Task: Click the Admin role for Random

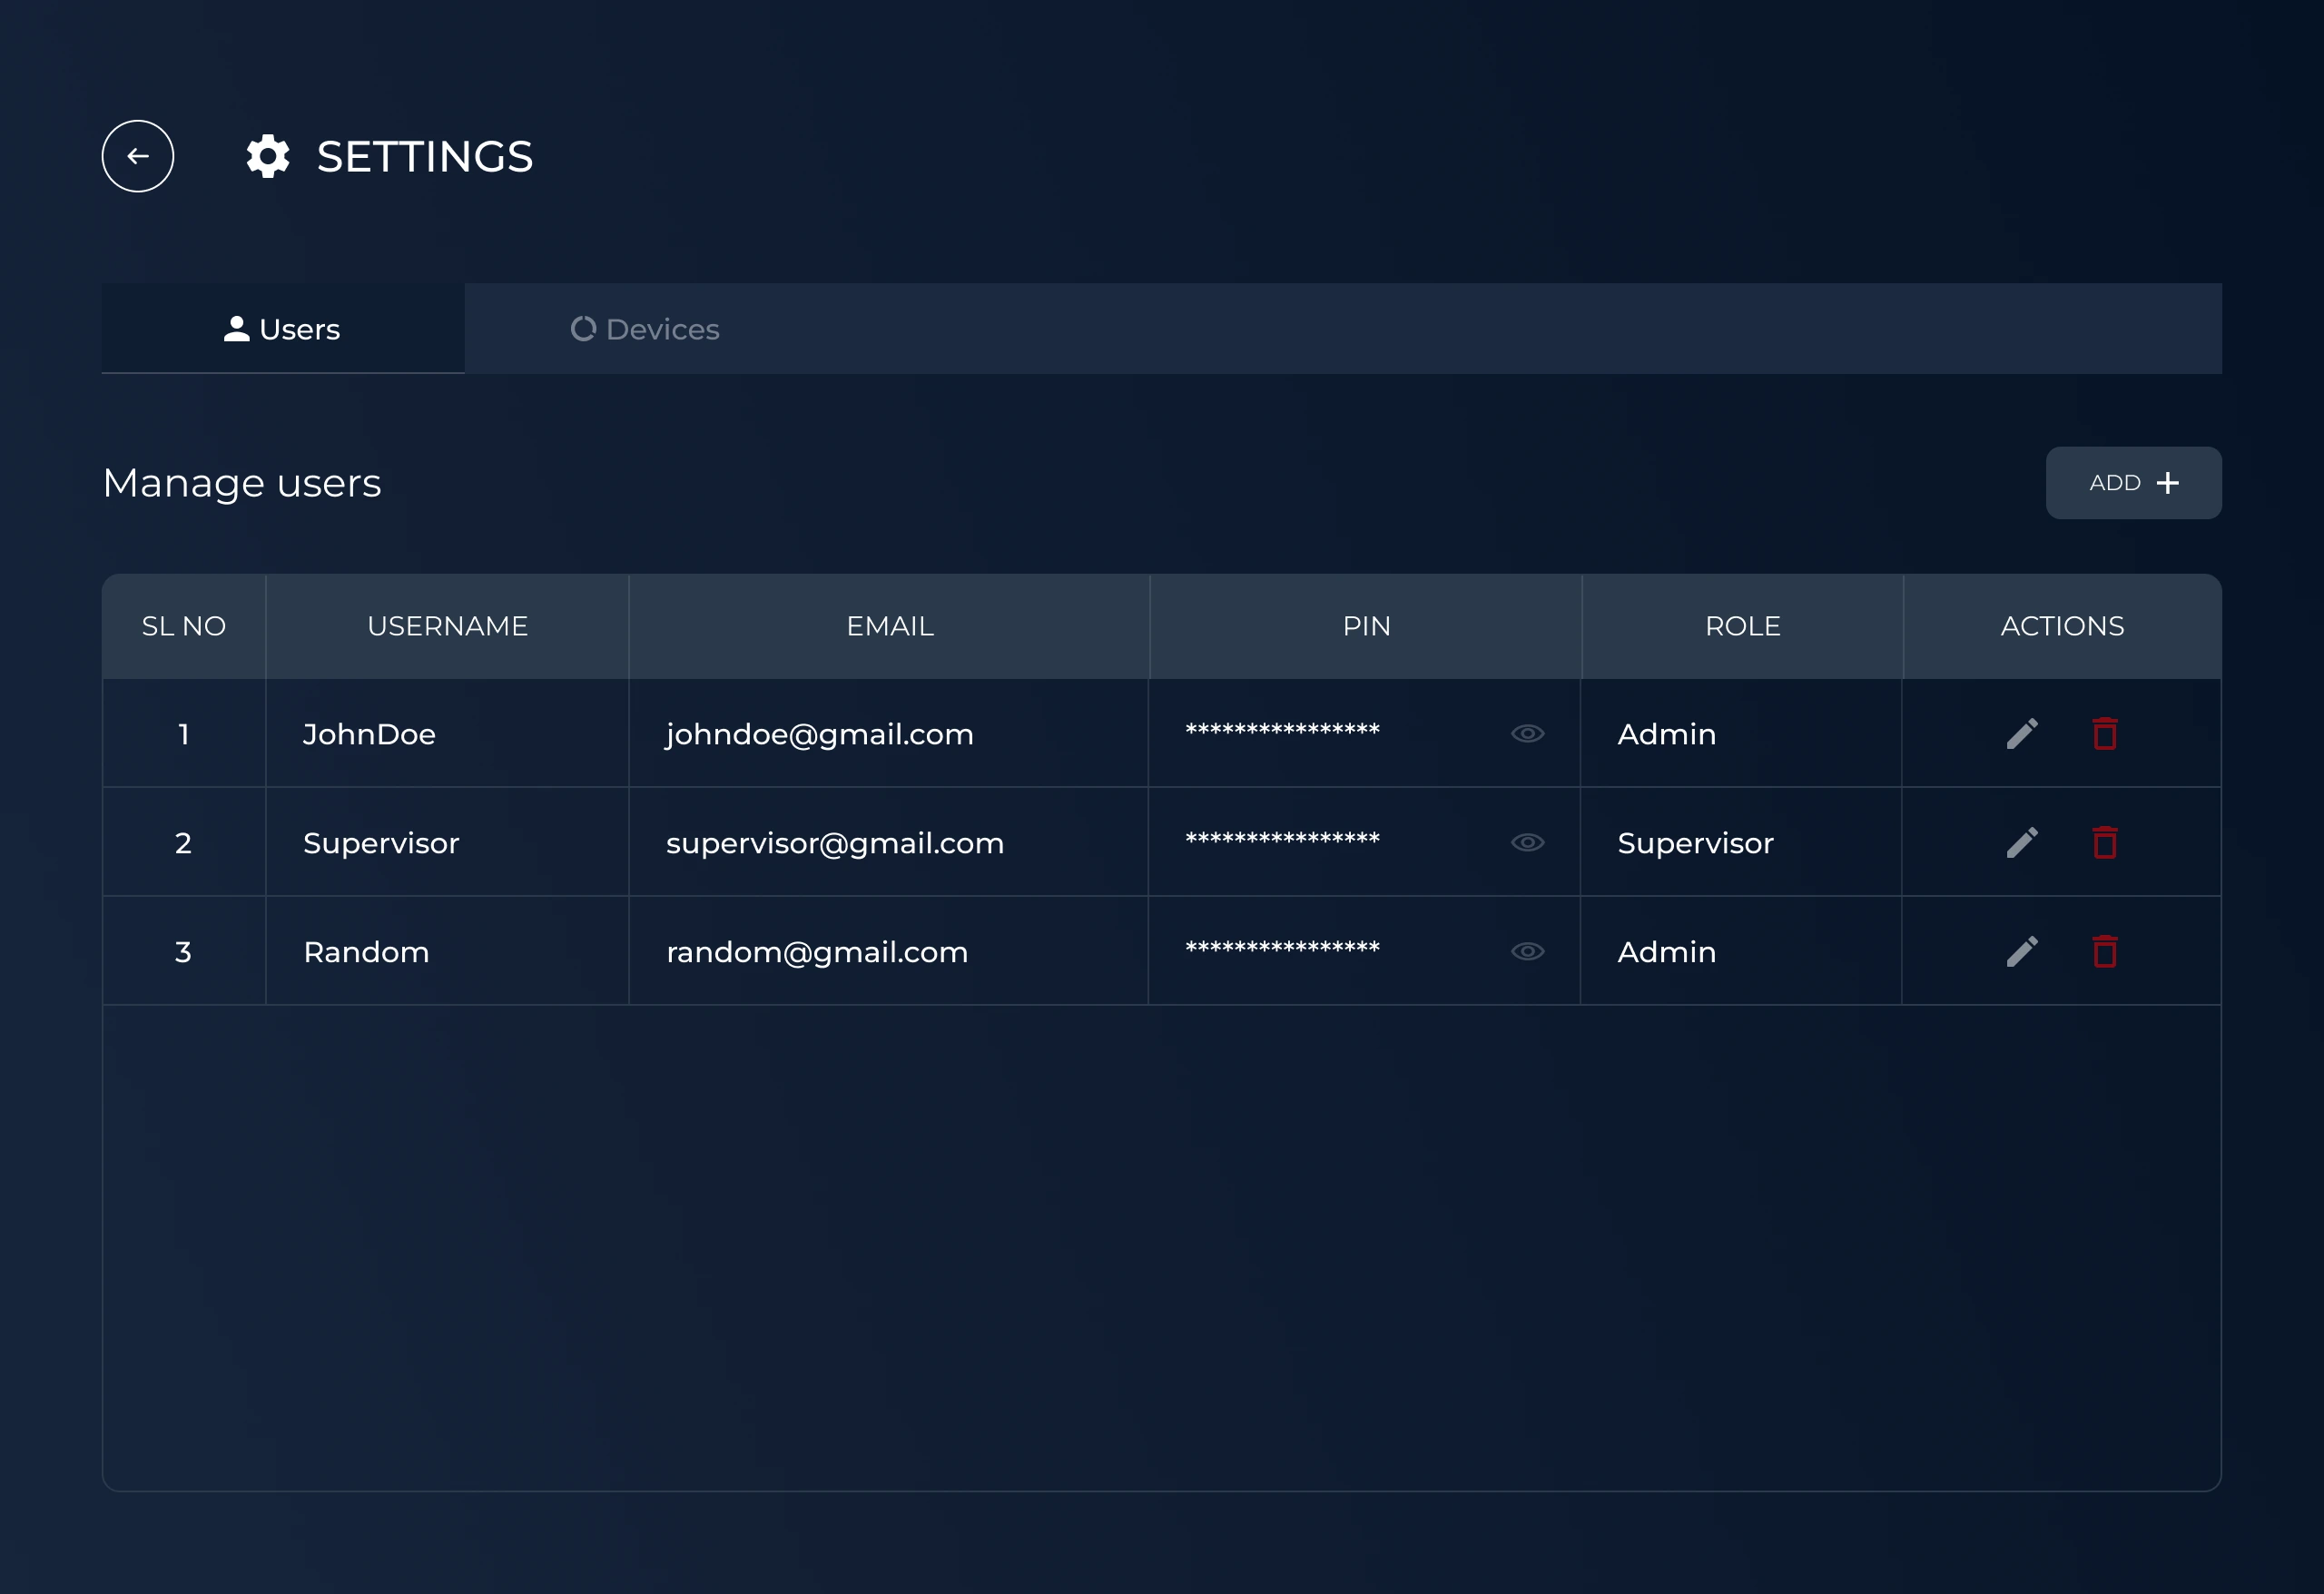Action: click(1741, 951)
